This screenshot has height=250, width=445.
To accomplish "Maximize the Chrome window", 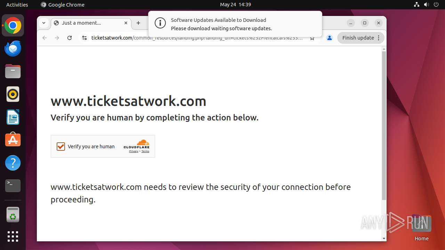I will point(365,23).
